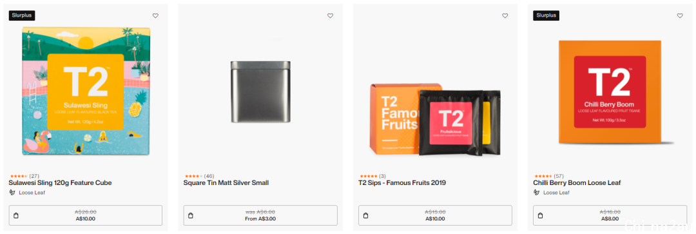Add T2 Sips Famous Fruits to wishlist
696x234 pixels.
505,15
